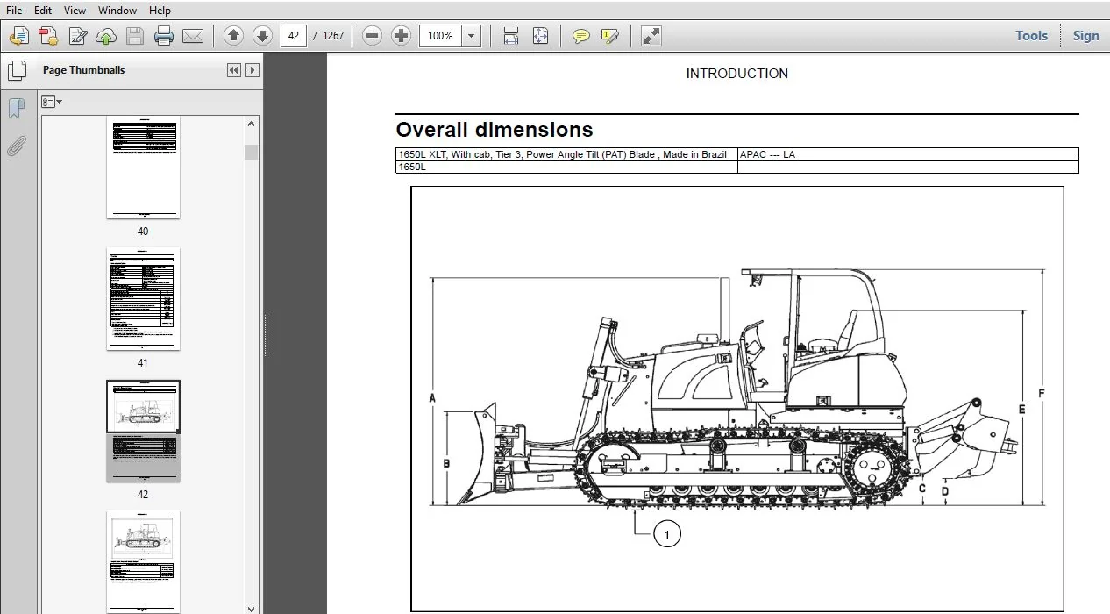Click the Bookmarks panel icon
This screenshot has height=614, width=1110.
[16, 108]
